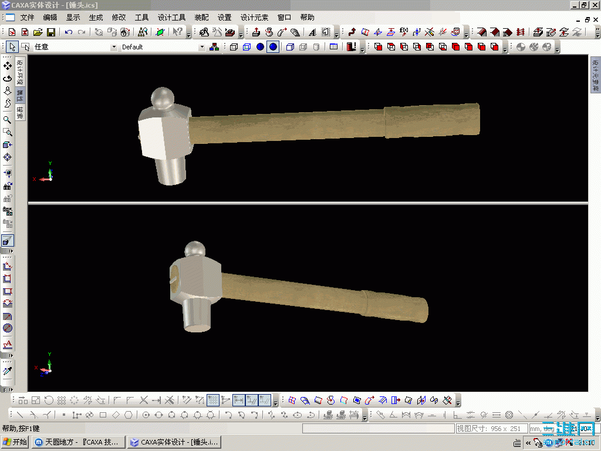Image resolution: width=601 pixels, height=451 pixels.
Task: Click the configurations hierarchy icon next to Default
Action: [214, 47]
